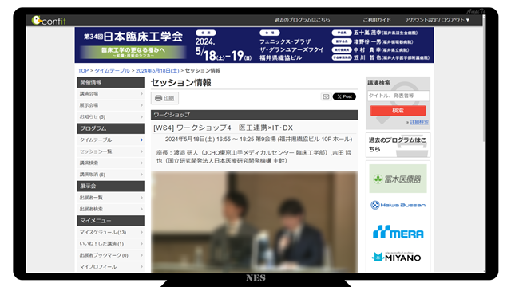The height and width of the screenshot is (287, 511).
Task: Open お知らせ (5) in the sidebar
Action: click(x=110, y=116)
